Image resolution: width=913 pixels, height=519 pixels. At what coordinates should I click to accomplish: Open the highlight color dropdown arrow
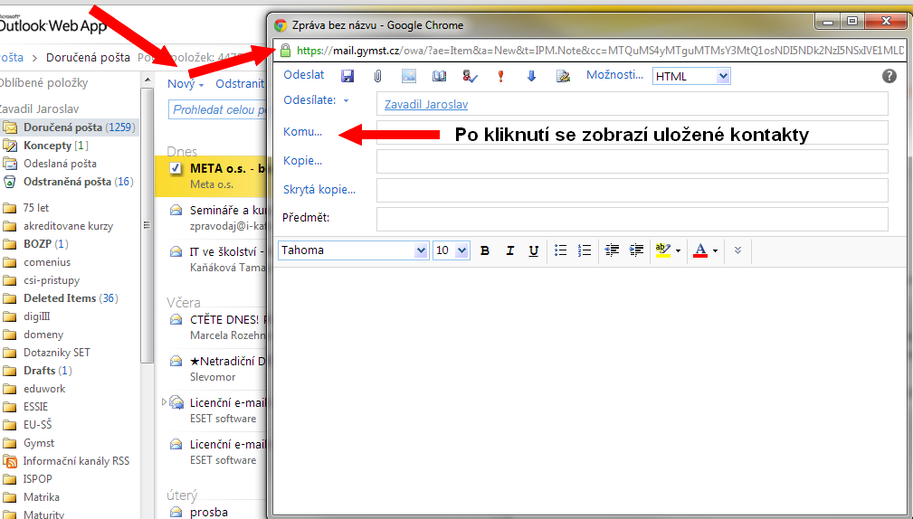[x=678, y=251]
